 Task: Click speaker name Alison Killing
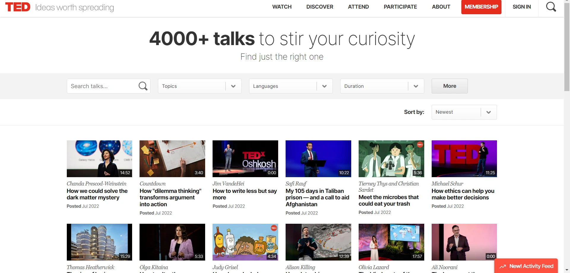pos(300,267)
